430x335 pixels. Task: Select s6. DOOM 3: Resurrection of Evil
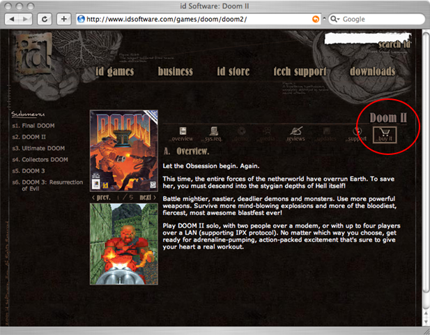pos(47,186)
